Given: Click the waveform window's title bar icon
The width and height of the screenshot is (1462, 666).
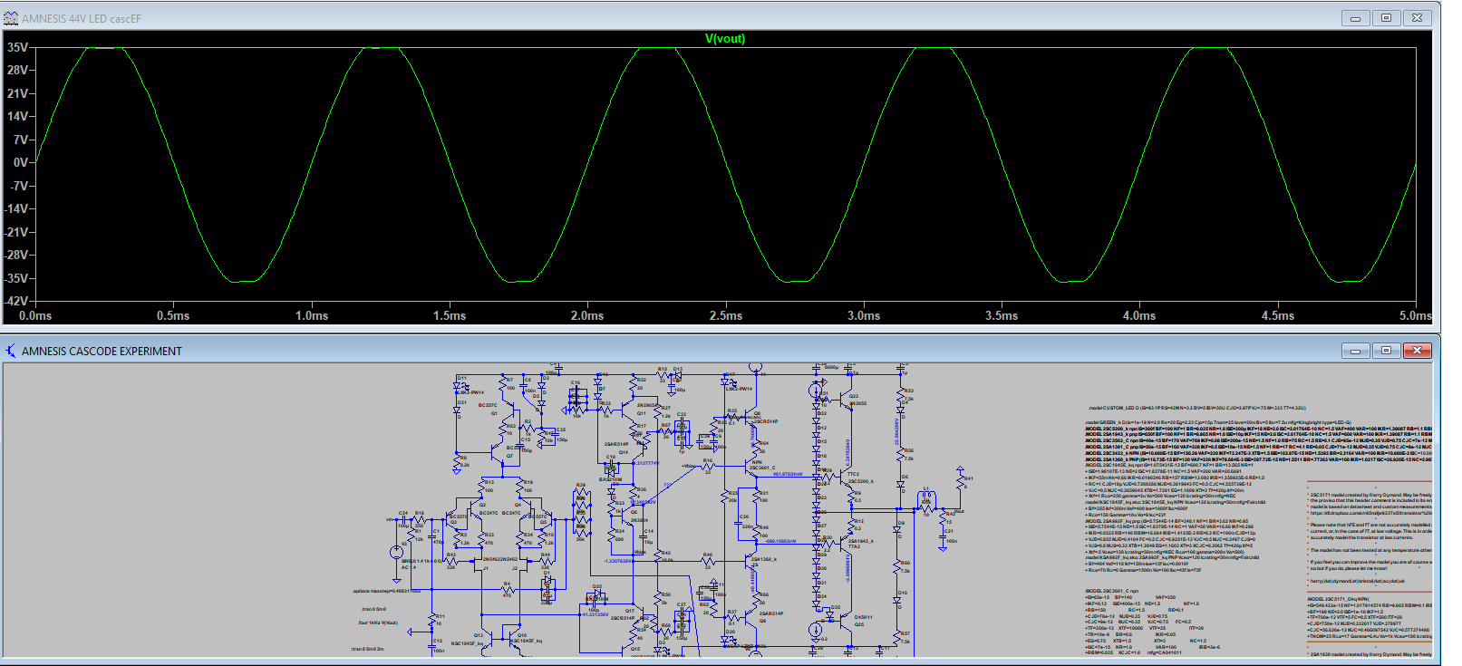Looking at the screenshot, I should pyautogui.click(x=11, y=18).
